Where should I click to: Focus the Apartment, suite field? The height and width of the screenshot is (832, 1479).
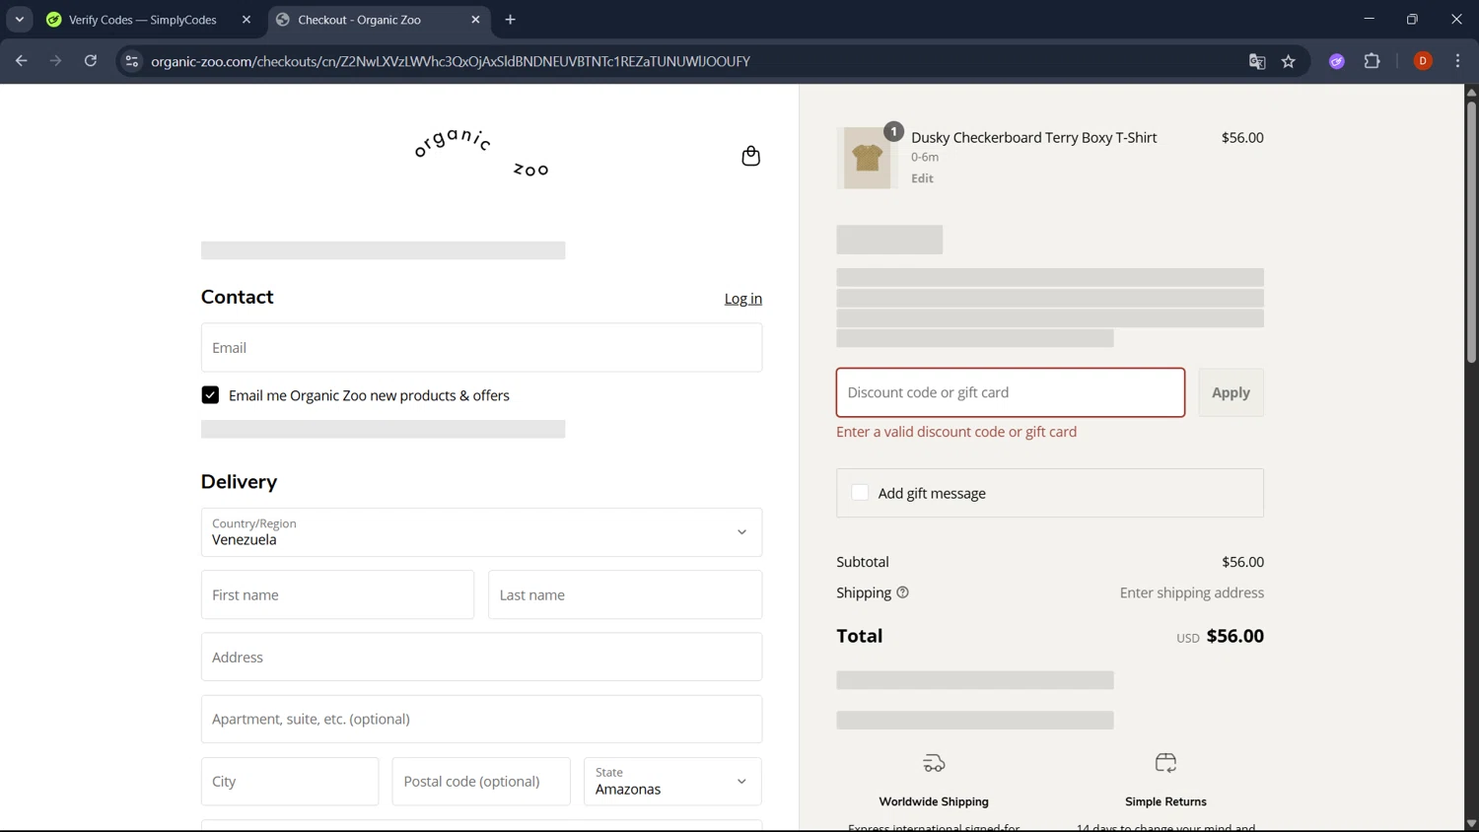481,719
